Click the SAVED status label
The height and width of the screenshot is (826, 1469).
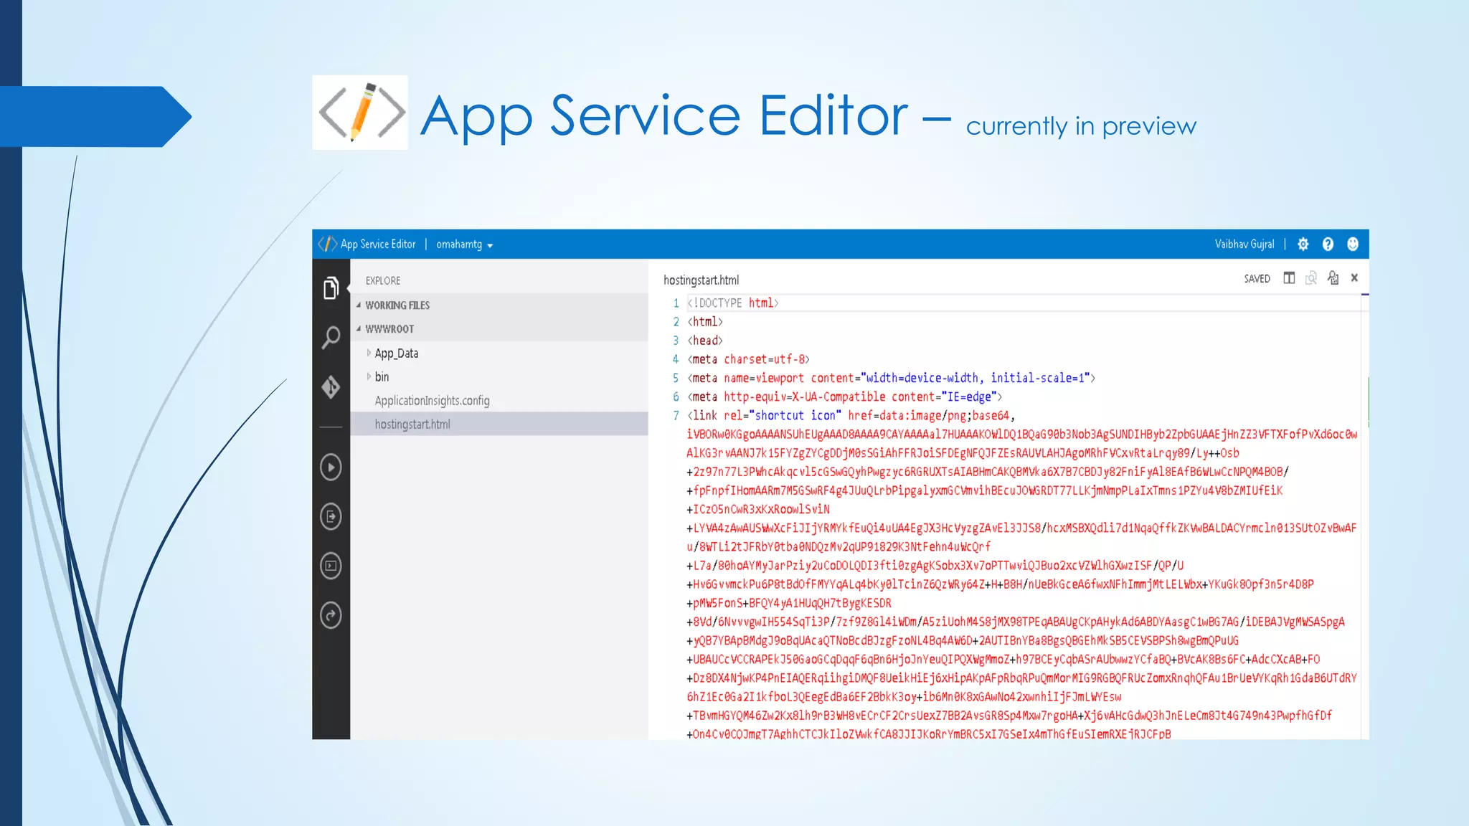click(x=1257, y=279)
